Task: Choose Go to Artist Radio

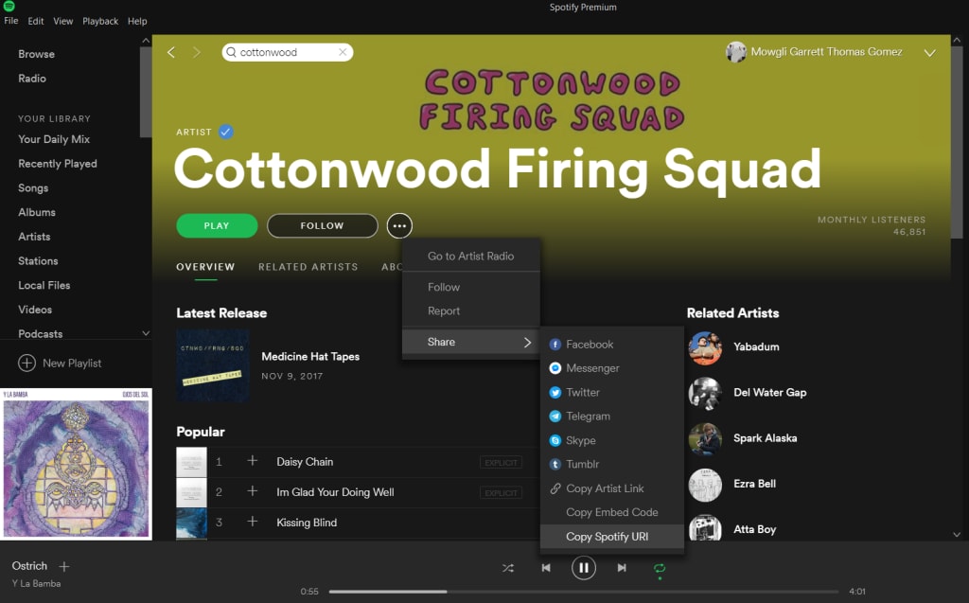Action: point(471,256)
